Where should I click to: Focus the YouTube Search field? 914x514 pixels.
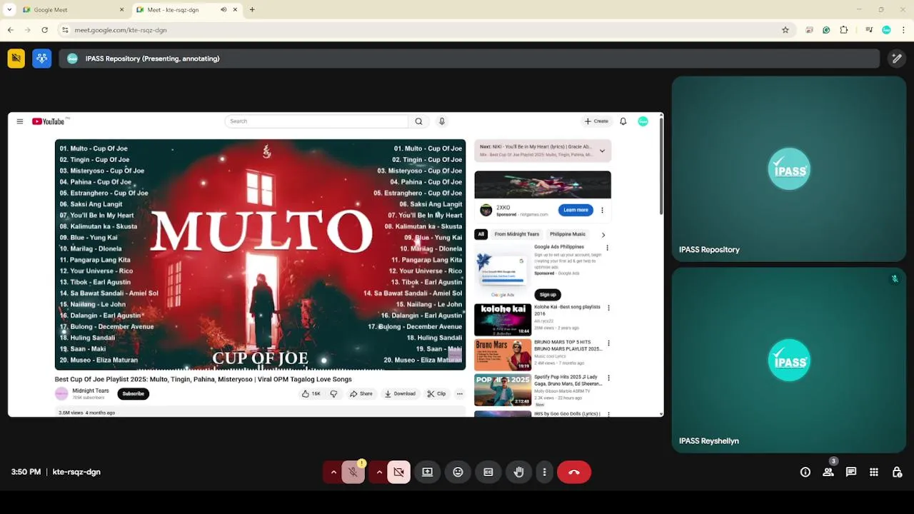pos(316,121)
